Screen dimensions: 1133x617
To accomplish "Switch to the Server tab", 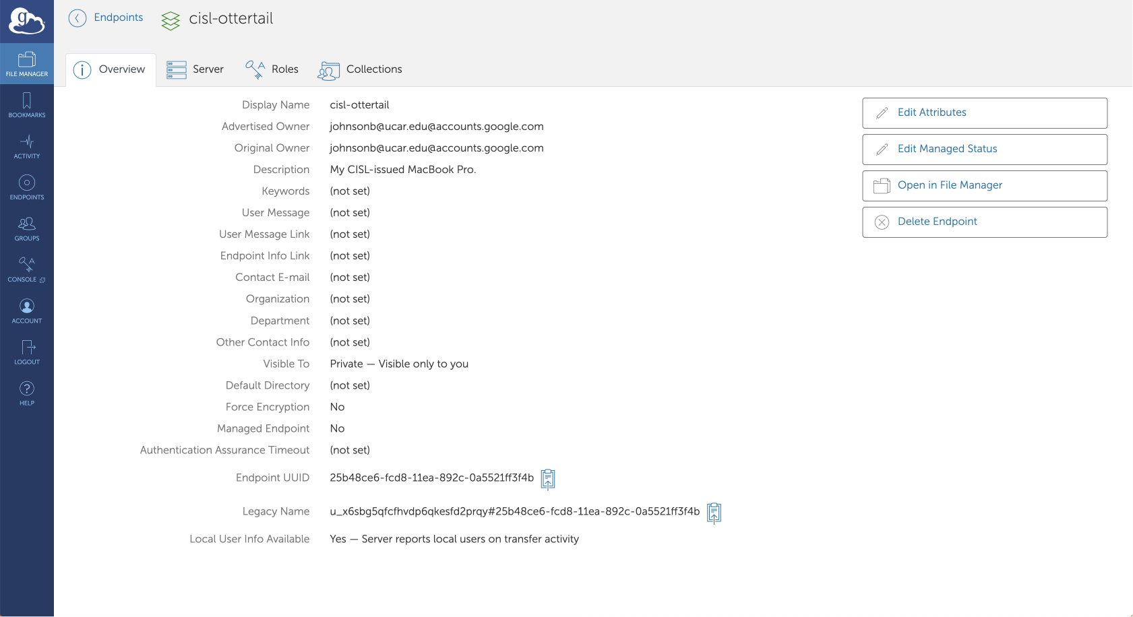I will coord(195,69).
